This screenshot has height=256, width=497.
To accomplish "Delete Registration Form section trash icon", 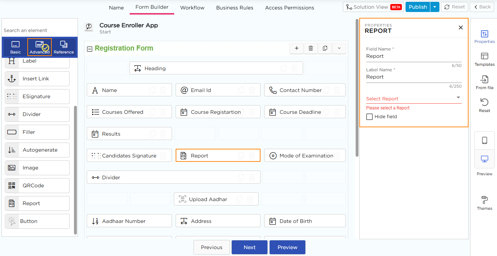I will pos(311,48).
